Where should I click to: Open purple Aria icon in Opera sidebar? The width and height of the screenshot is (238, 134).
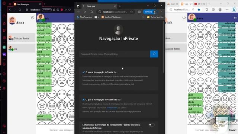pyautogui.click(x=4, y=54)
